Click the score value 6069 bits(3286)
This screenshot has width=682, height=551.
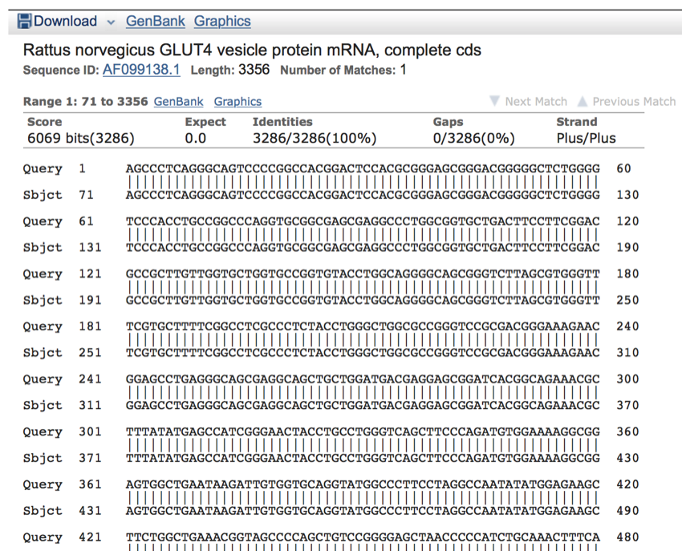coord(80,138)
